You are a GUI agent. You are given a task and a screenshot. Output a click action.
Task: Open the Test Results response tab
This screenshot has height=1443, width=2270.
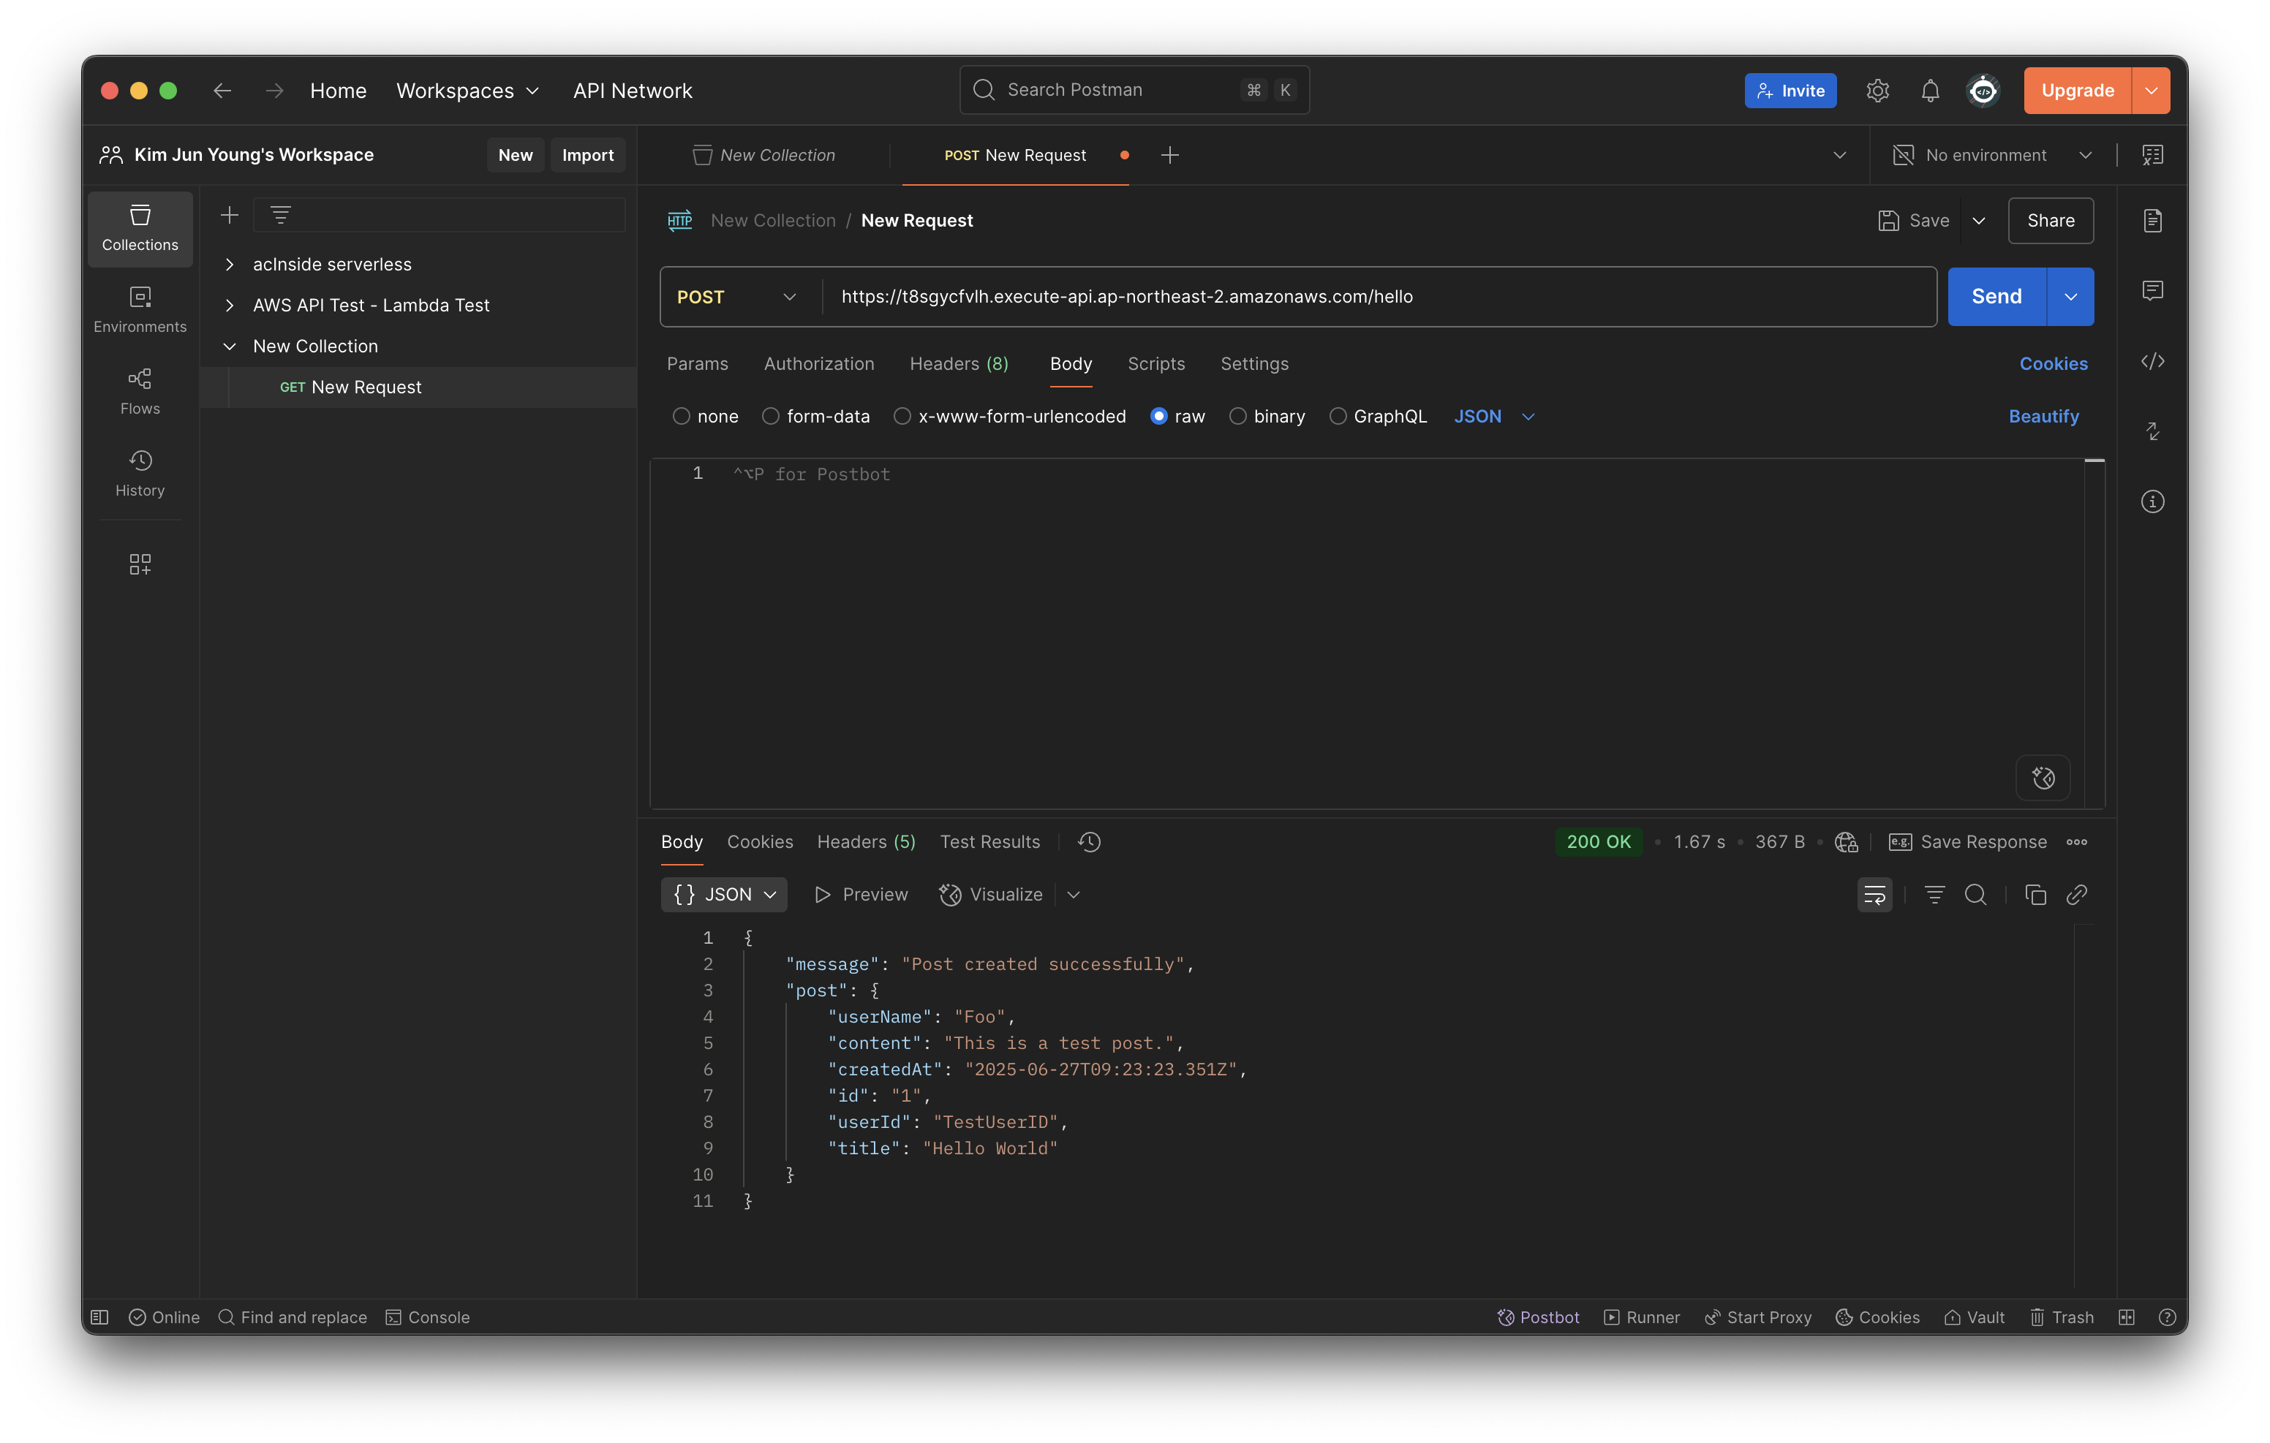[989, 841]
